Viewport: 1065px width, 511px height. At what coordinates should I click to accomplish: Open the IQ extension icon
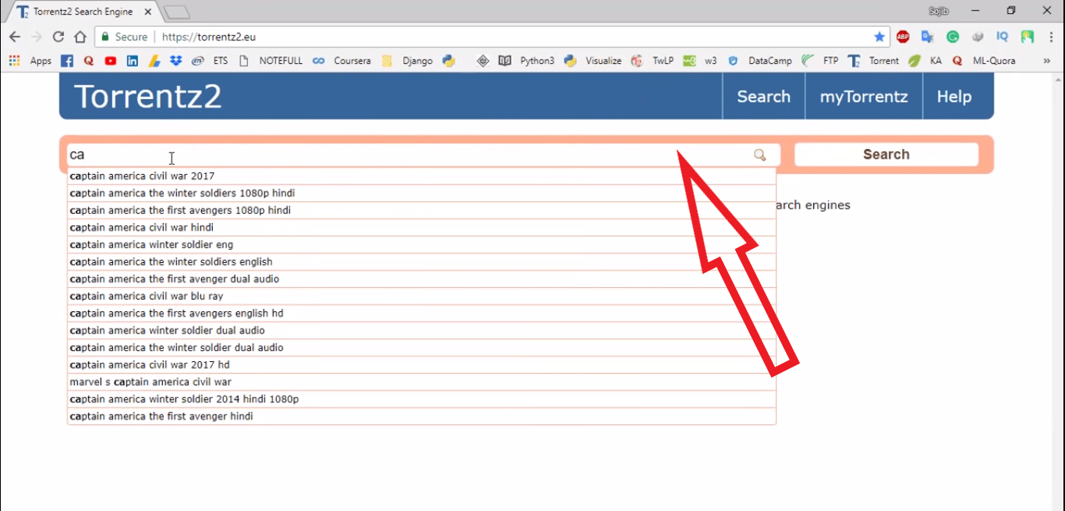pos(1003,37)
